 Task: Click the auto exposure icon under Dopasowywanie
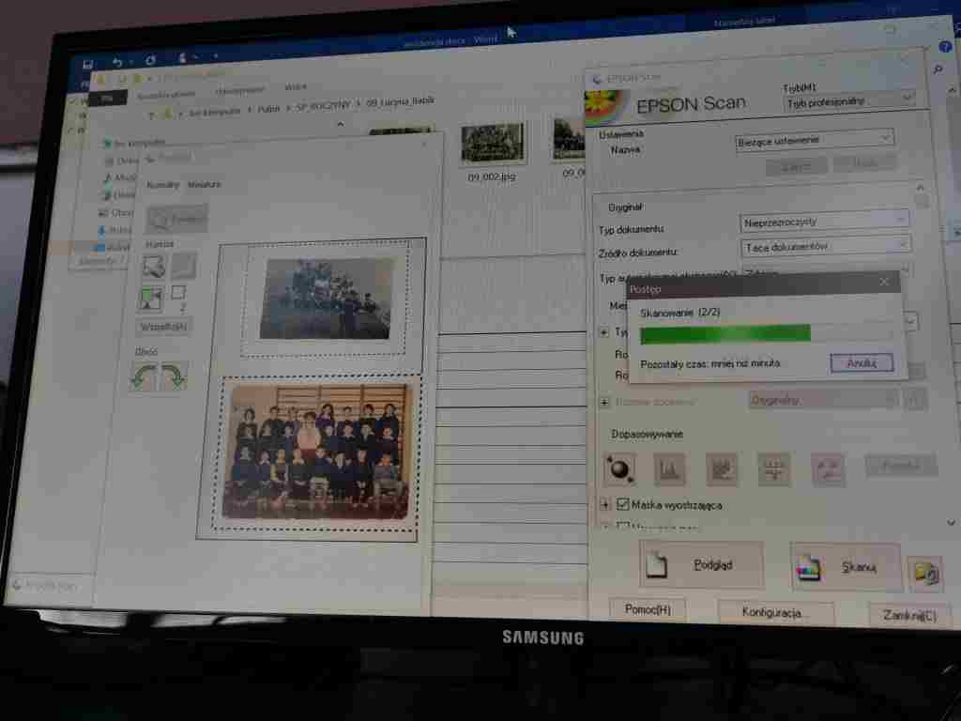click(x=619, y=468)
